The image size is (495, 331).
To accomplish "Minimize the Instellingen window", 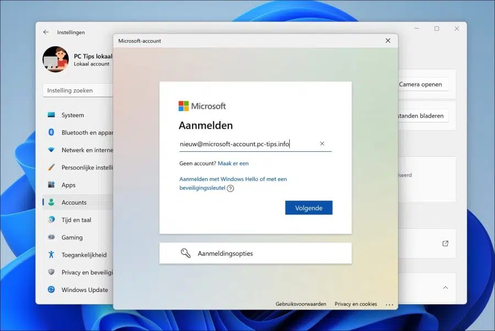I will 417,29.
